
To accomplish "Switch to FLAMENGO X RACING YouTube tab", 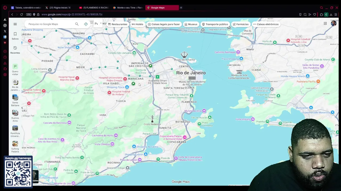I will (x=94, y=8).
